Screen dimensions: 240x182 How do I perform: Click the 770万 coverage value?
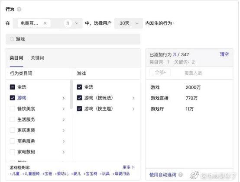191,98
